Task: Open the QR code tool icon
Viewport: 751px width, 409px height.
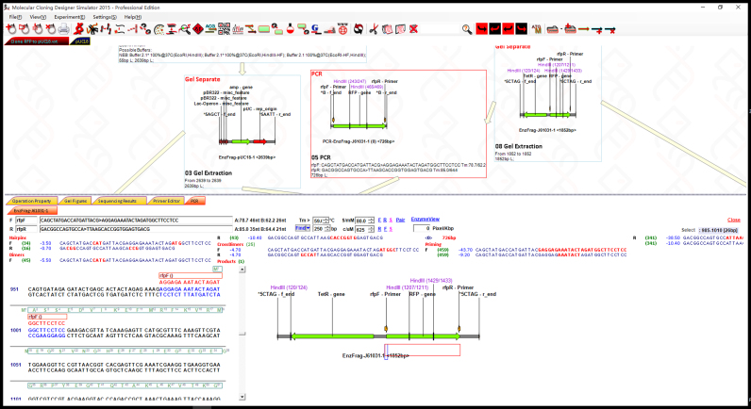Action: click(x=226, y=28)
